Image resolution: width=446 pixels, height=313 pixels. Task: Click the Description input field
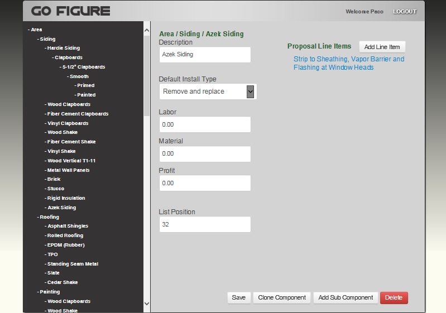point(204,55)
